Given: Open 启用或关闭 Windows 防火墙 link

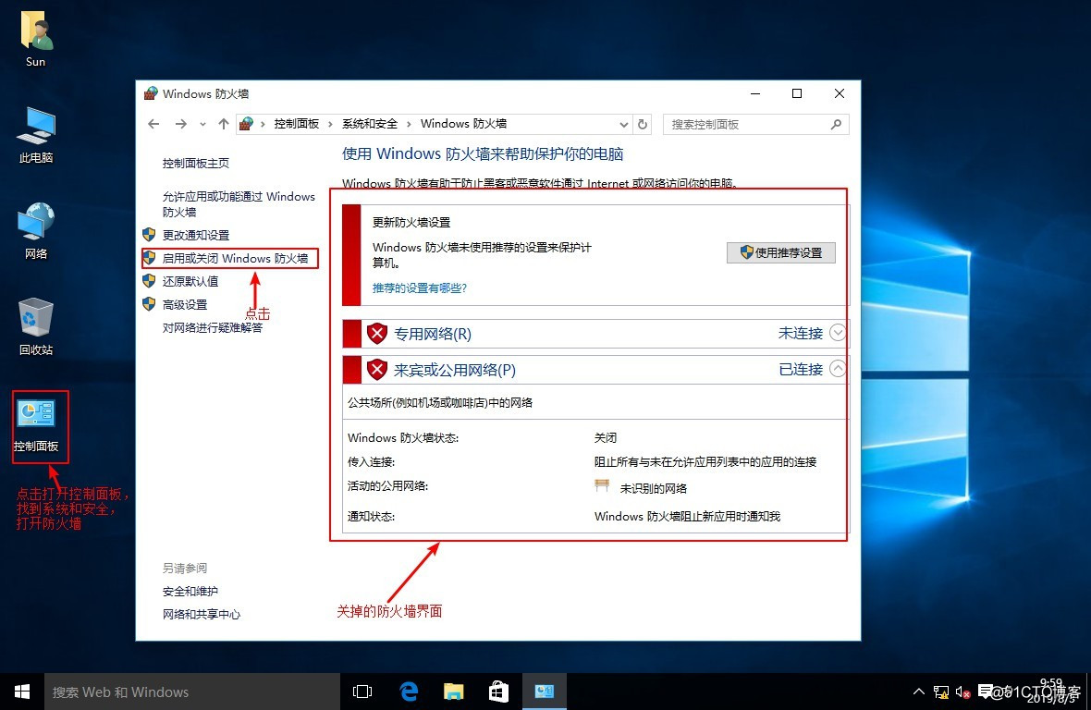Looking at the screenshot, I should [x=235, y=259].
